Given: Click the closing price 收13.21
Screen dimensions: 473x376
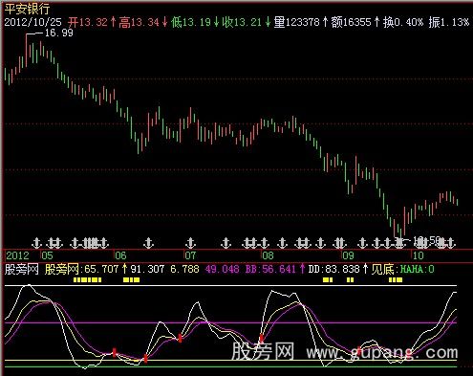Looking at the screenshot, I should pos(242,22).
